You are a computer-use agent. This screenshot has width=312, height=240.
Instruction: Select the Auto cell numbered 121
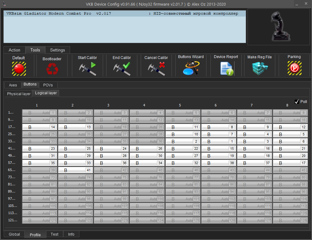(x=40, y=220)
